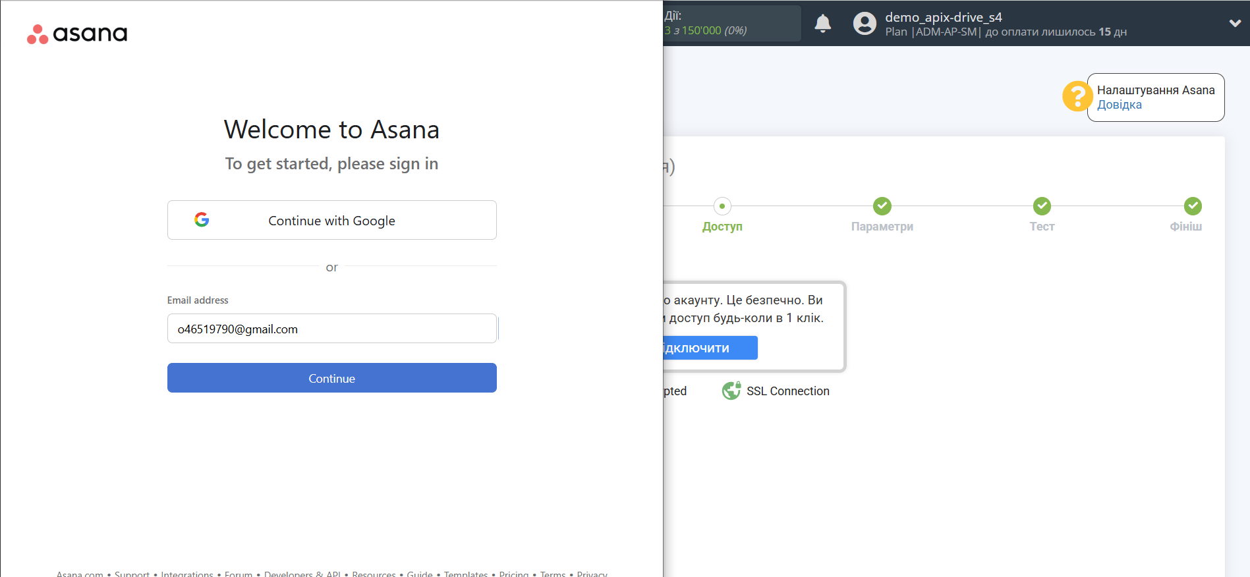Screen dimensions: 1250x577
Task: Go to the Параметри step label
Action: click(x=882, y=227)
